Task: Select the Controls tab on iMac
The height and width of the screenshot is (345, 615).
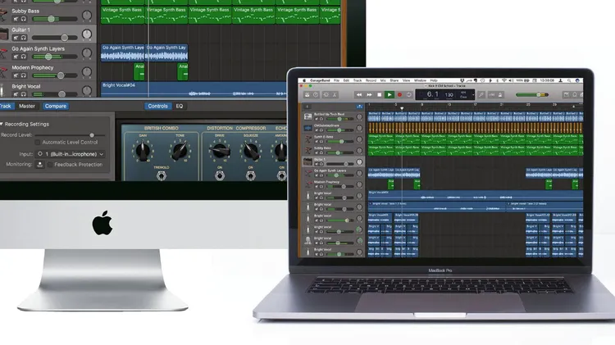Action: coord(157,107)
